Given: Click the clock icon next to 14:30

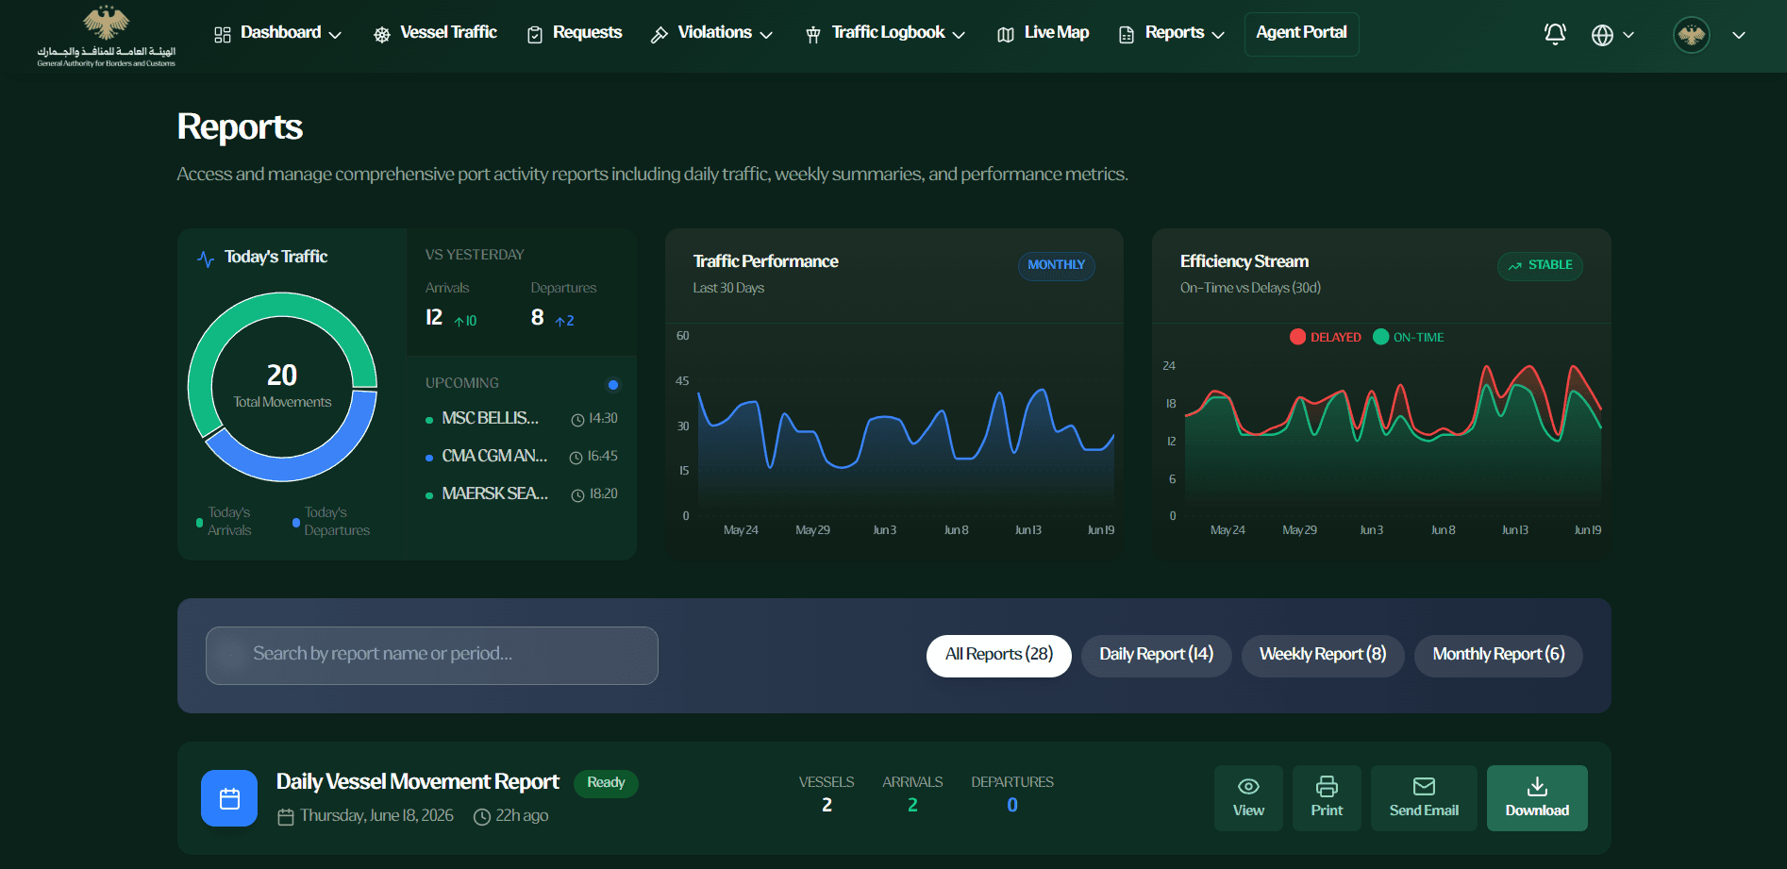Looking at the screenshot, I should [577, 420].
